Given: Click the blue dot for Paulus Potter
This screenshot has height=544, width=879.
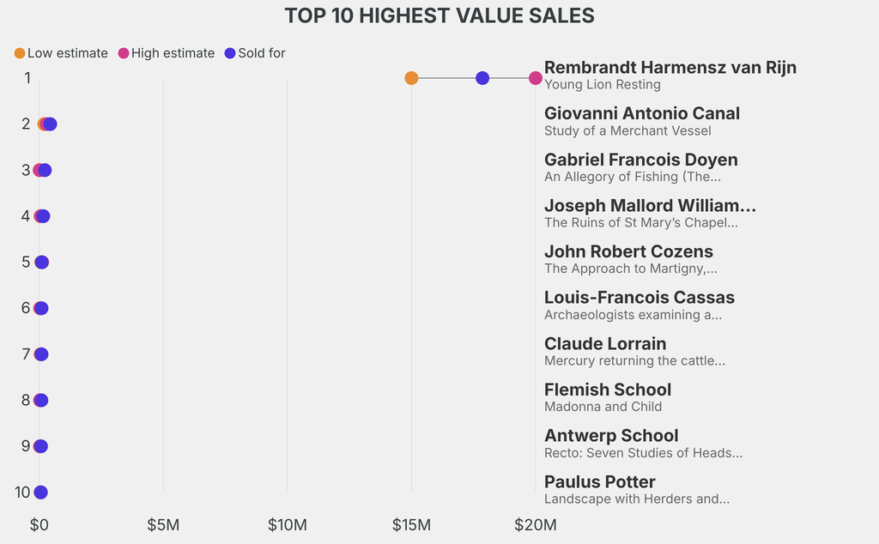Looking at the screenshot, I should tap(40, 493).
